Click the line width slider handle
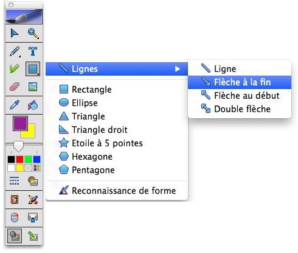Viewport: 298px width, 253px height. coord(18,146)
